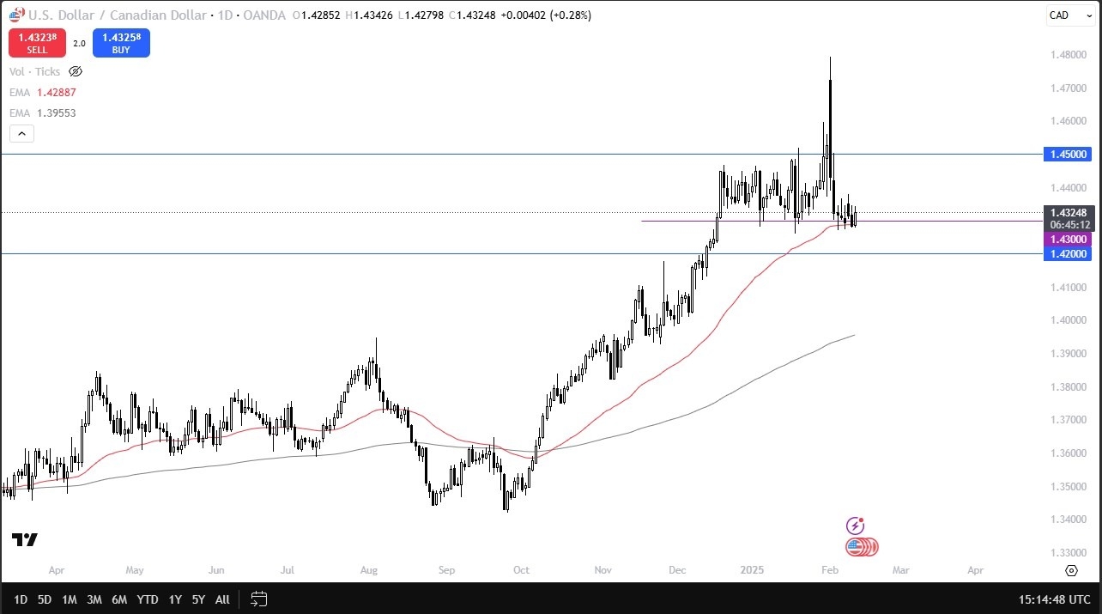
Task: Open the 1D interval selector in the title
Action: [221, 15]
